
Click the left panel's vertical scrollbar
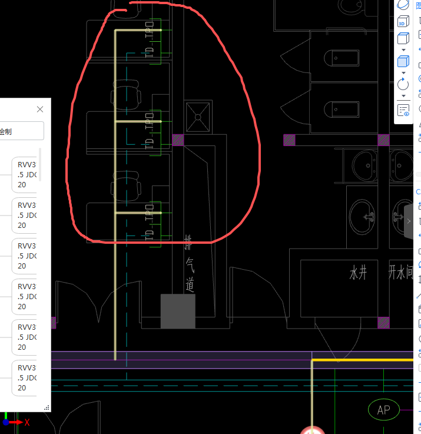coord(40,165)
